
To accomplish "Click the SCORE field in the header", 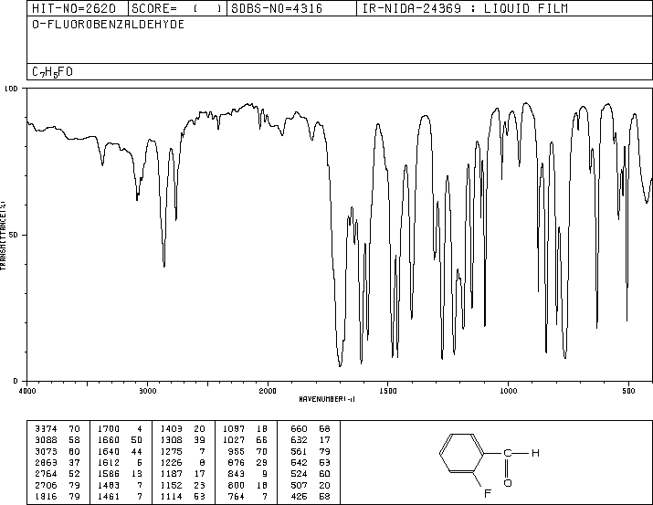I will [x=176, y=8].
